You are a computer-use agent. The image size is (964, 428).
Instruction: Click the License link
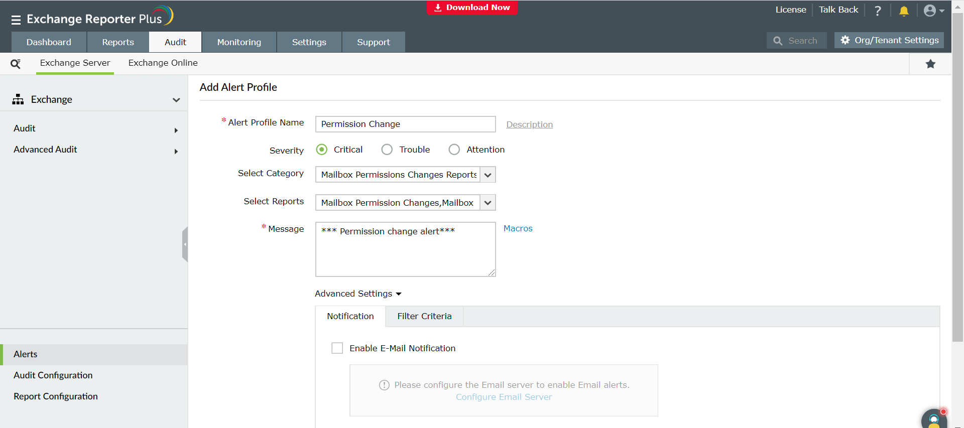tap(791, 10)
